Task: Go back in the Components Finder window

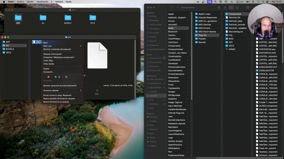Action: point(172,8)
